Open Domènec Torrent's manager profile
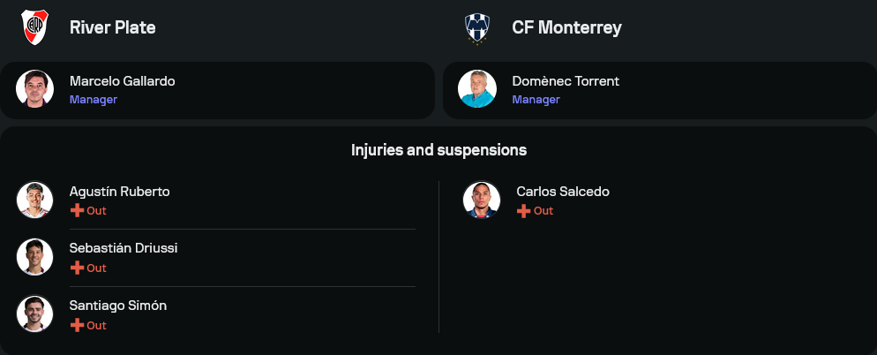The width and height of the screenshot is (877, 355). coord(566,81)
